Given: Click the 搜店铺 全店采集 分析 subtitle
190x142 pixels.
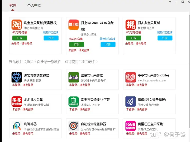Looking at the screenshot, I should click(x=93, y=81).
